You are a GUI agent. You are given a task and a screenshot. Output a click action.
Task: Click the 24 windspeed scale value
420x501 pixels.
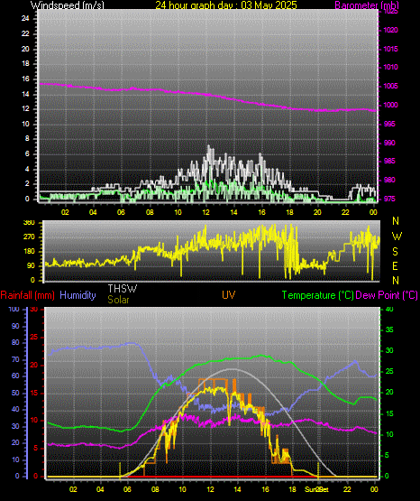[25, 19]
